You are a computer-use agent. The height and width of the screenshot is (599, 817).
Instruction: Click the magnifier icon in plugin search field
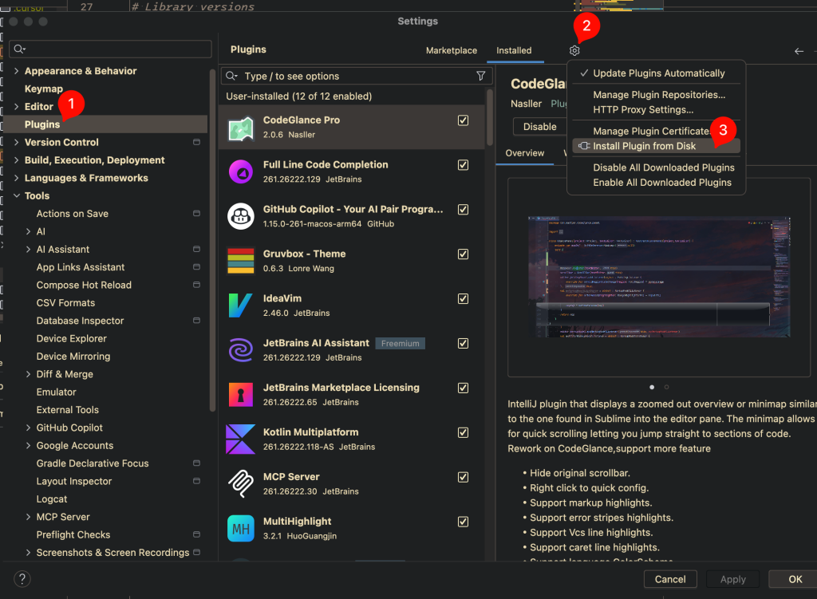tap(231, 76)
